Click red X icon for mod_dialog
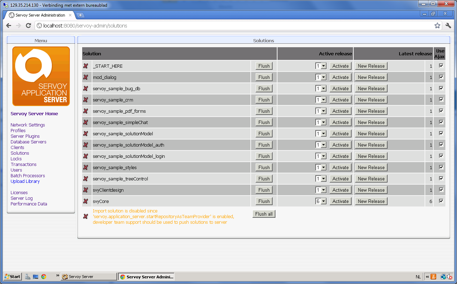Viewport: 457px width, 284px height. tap(85, 77)
